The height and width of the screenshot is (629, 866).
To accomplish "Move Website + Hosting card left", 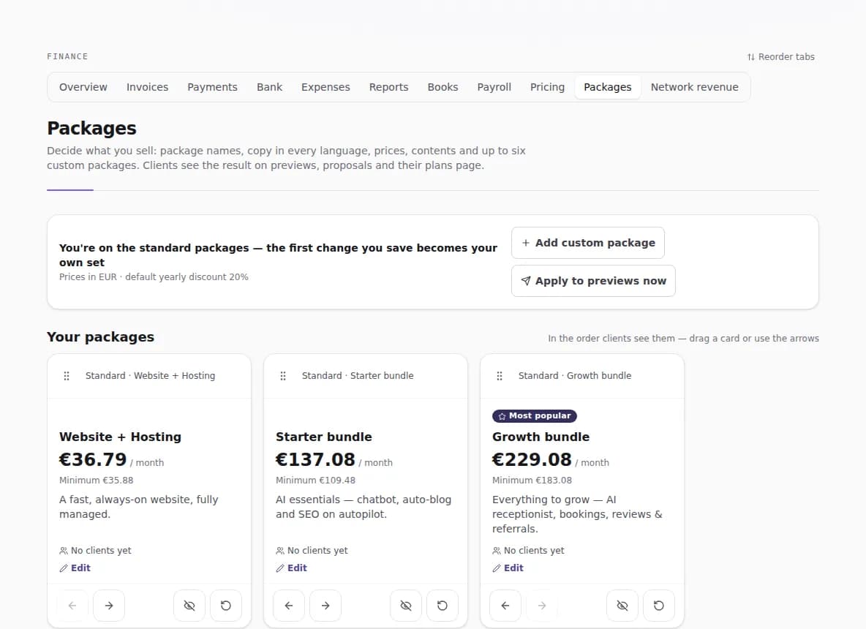I will pyautogui.click(x=72, y=606).
